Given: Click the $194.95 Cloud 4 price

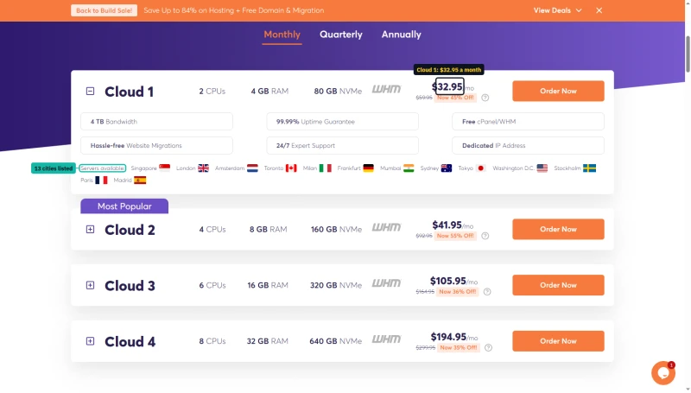Looking at the screenshot, I should point(448,337).
